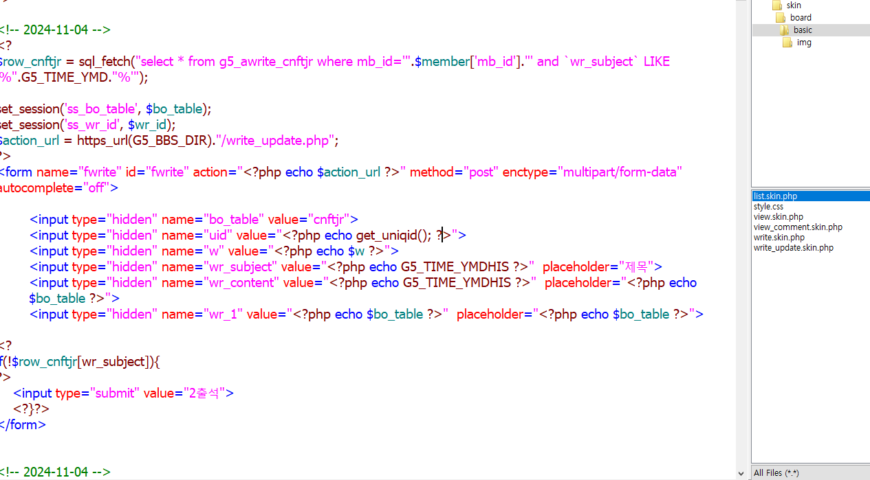
Task: Click the closing </form> tag line
Action: pyautogui.click(x=23, y=425)
